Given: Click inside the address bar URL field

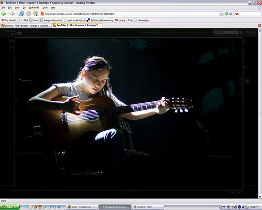Looking at the screenshot, I should pos(132,14).
